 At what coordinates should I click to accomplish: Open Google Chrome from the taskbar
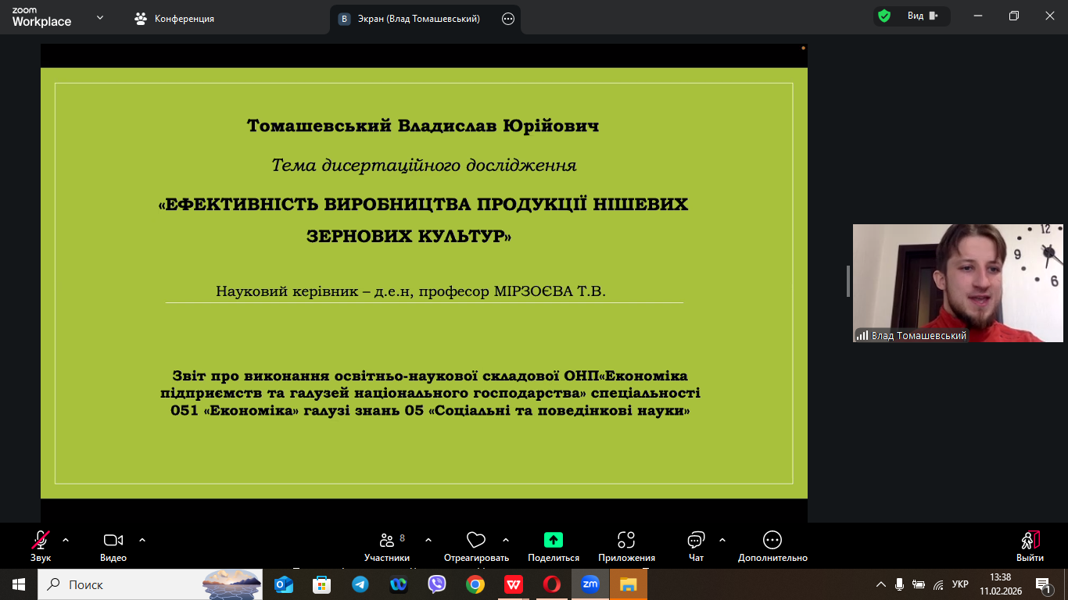tap(475, 584)
